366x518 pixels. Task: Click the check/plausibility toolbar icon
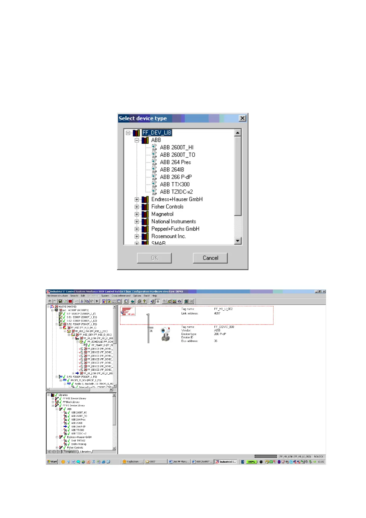tap(65, 301)
